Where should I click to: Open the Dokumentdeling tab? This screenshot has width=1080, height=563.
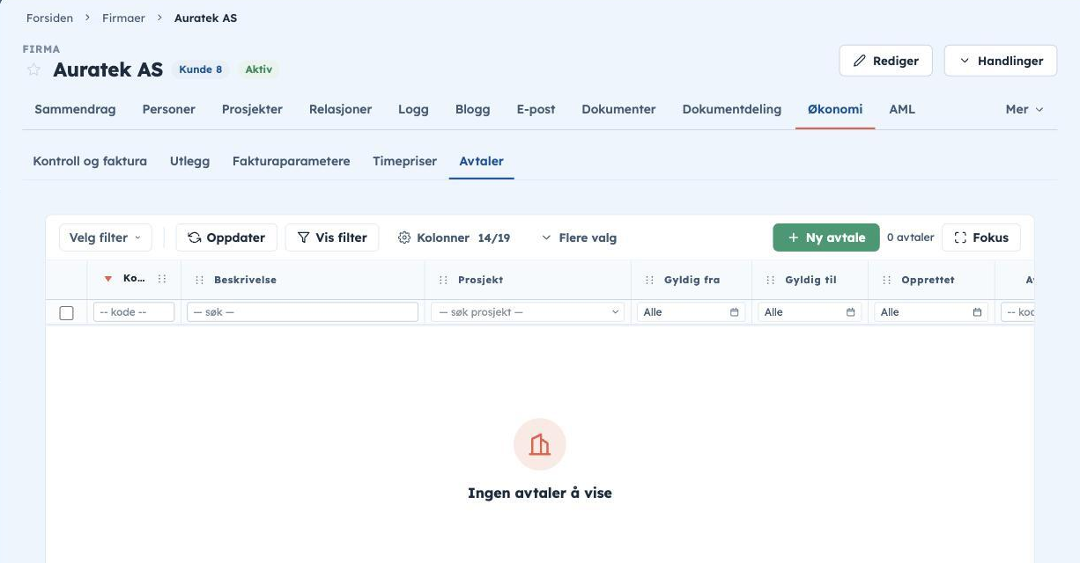click(x=732, y=109)
